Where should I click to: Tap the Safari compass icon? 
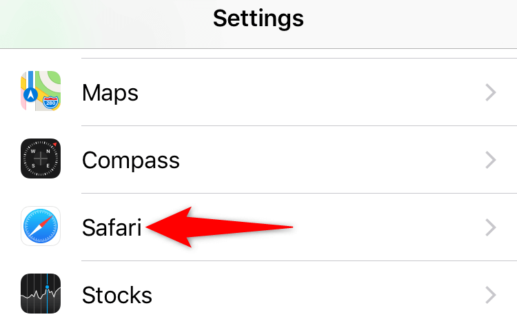click(x=40, y=227)
